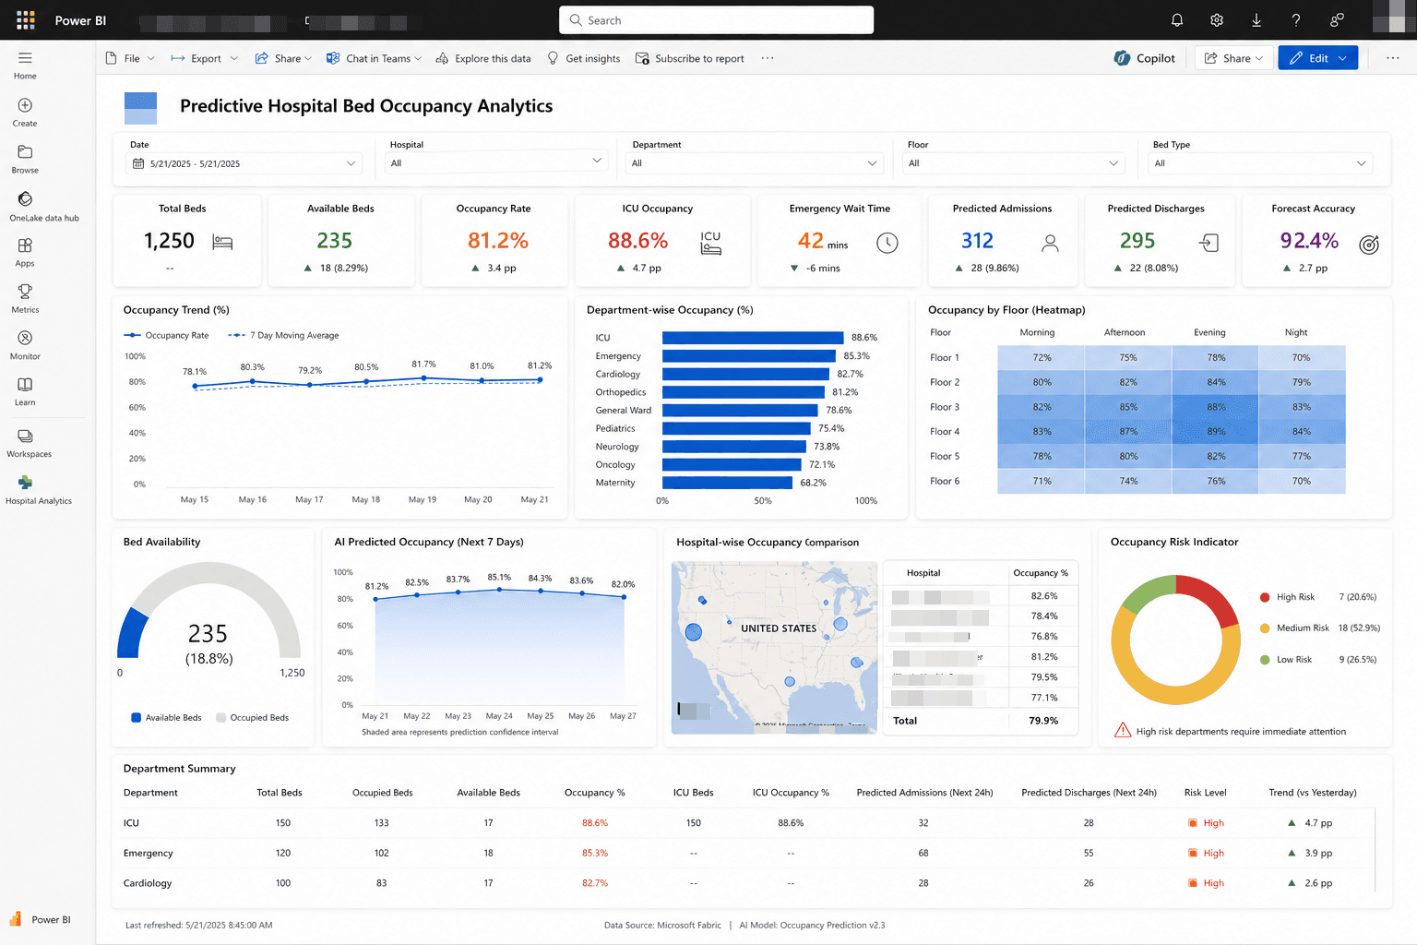Click Explore this data
This screenshot has width=1417, height=945.
[x=483, y=58]
